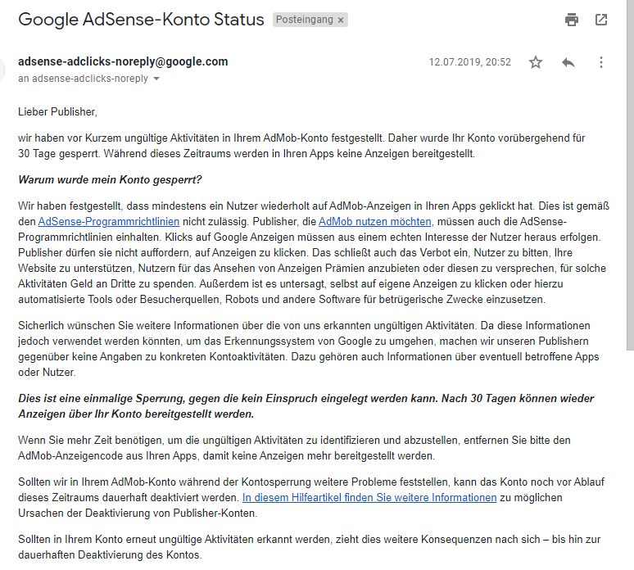The width and height of the screenshot is (634, 570).
Task: Click recipient text 'an adsense-adclicks-noreply'
Action: [x=83, y=79]
